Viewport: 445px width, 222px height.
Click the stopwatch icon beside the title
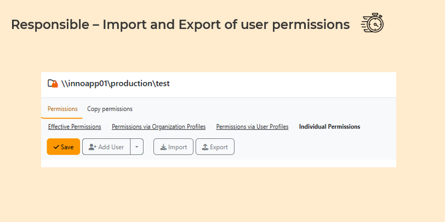click(373, 24)
